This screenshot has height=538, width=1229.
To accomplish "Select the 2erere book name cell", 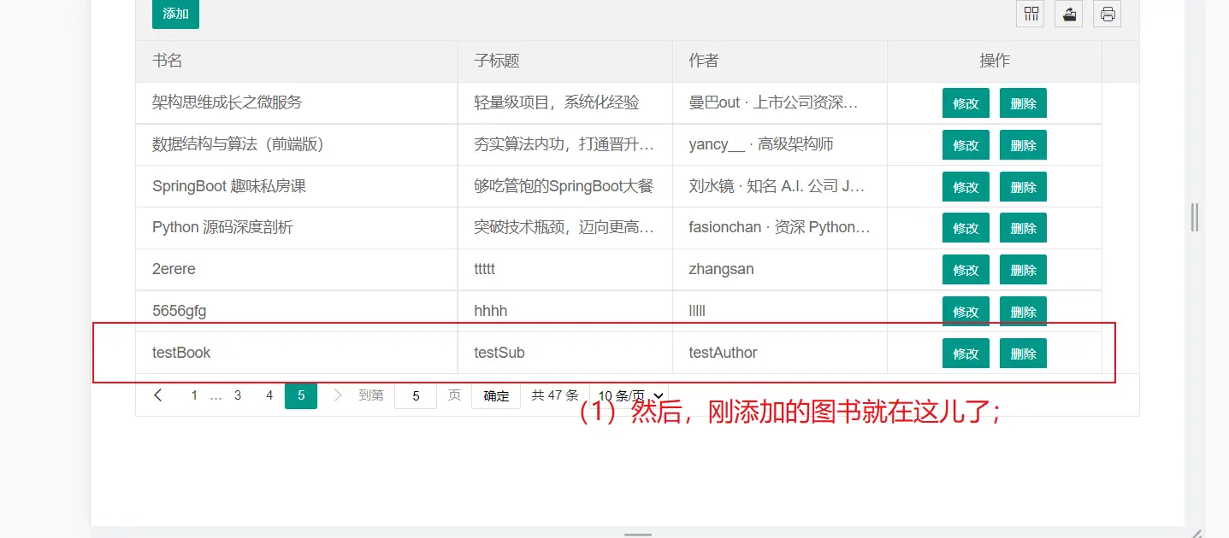I will coord(296,269).
